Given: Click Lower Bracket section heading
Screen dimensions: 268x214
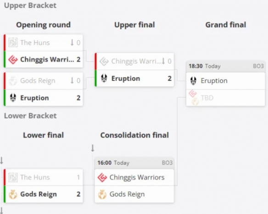Looking at the screenshot, I should click(30, 116).
